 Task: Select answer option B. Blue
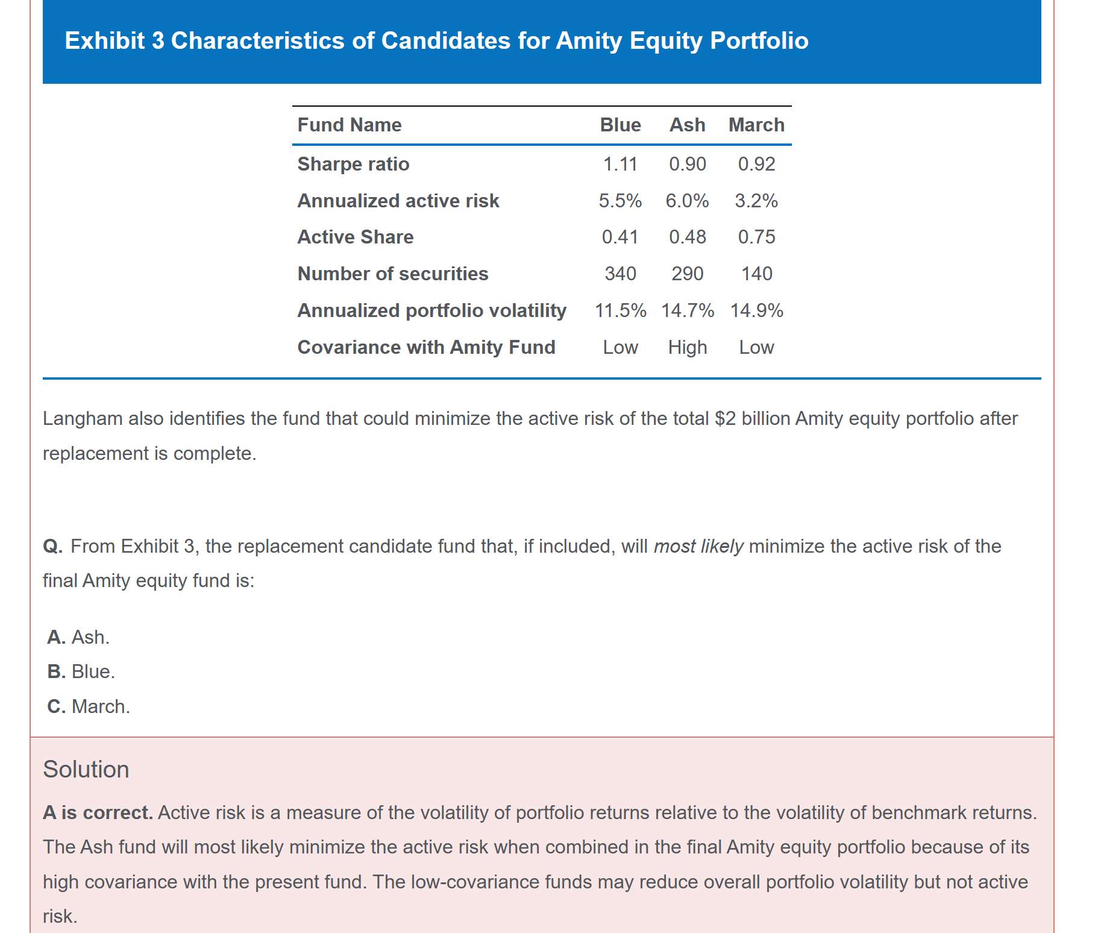81,671
